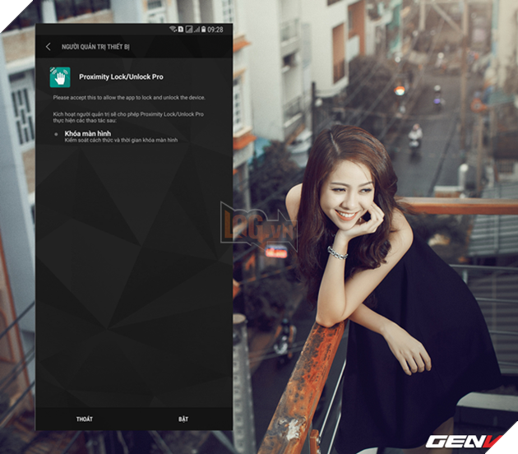Tap the back arrow in the header
The width and height of the screenshot is (518, 454).
point(49,47)
